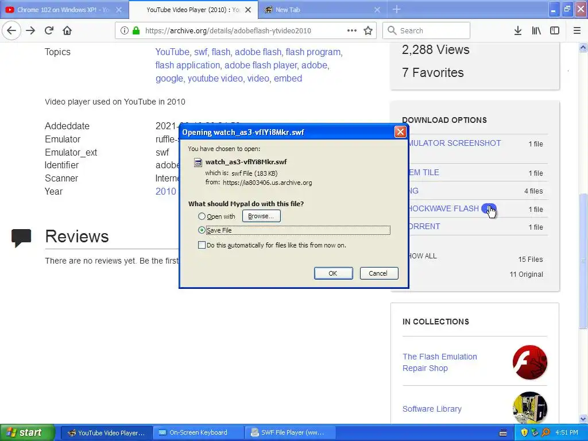Open the YouTube topic link
The image size is (588, 441).
172,52
